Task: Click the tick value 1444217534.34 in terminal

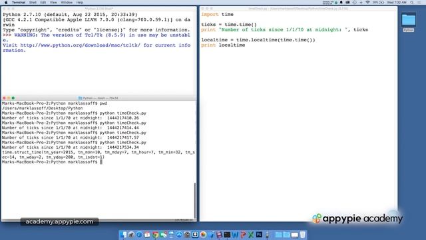Action: (122, 147)
